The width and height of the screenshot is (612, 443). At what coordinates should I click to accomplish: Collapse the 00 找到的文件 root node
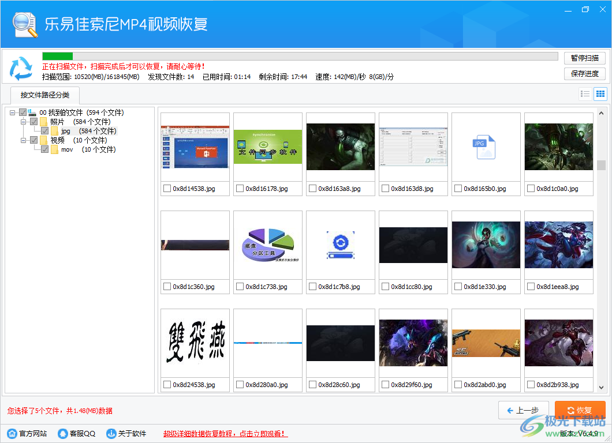click(13, 112)
